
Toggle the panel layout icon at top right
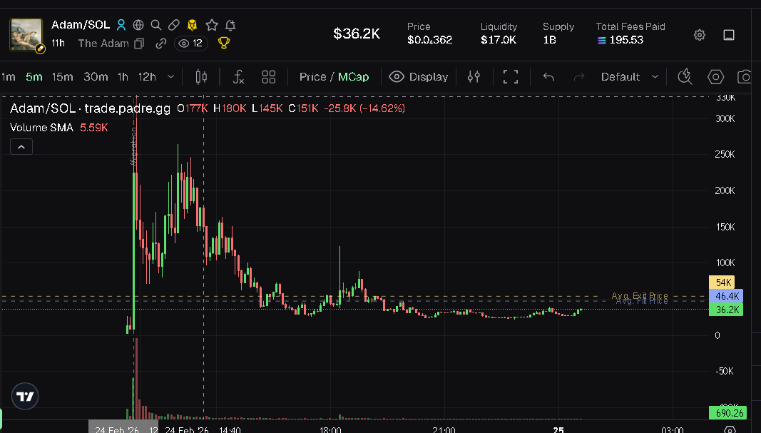729,35
